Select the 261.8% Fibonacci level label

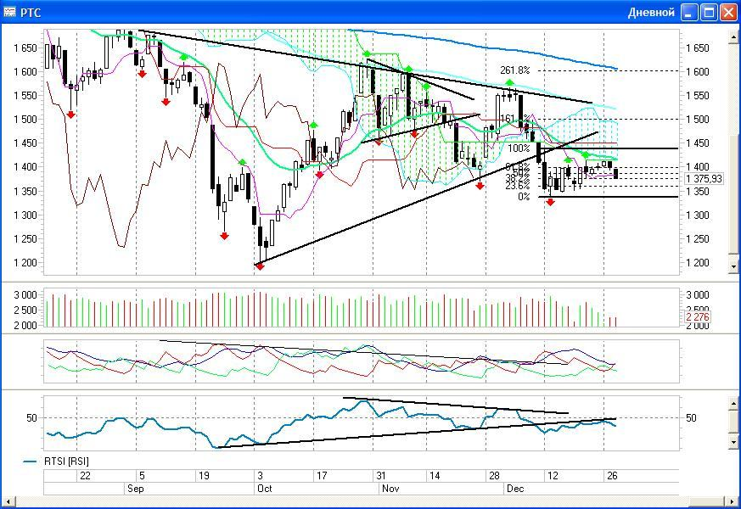click(x=515, y=70)
